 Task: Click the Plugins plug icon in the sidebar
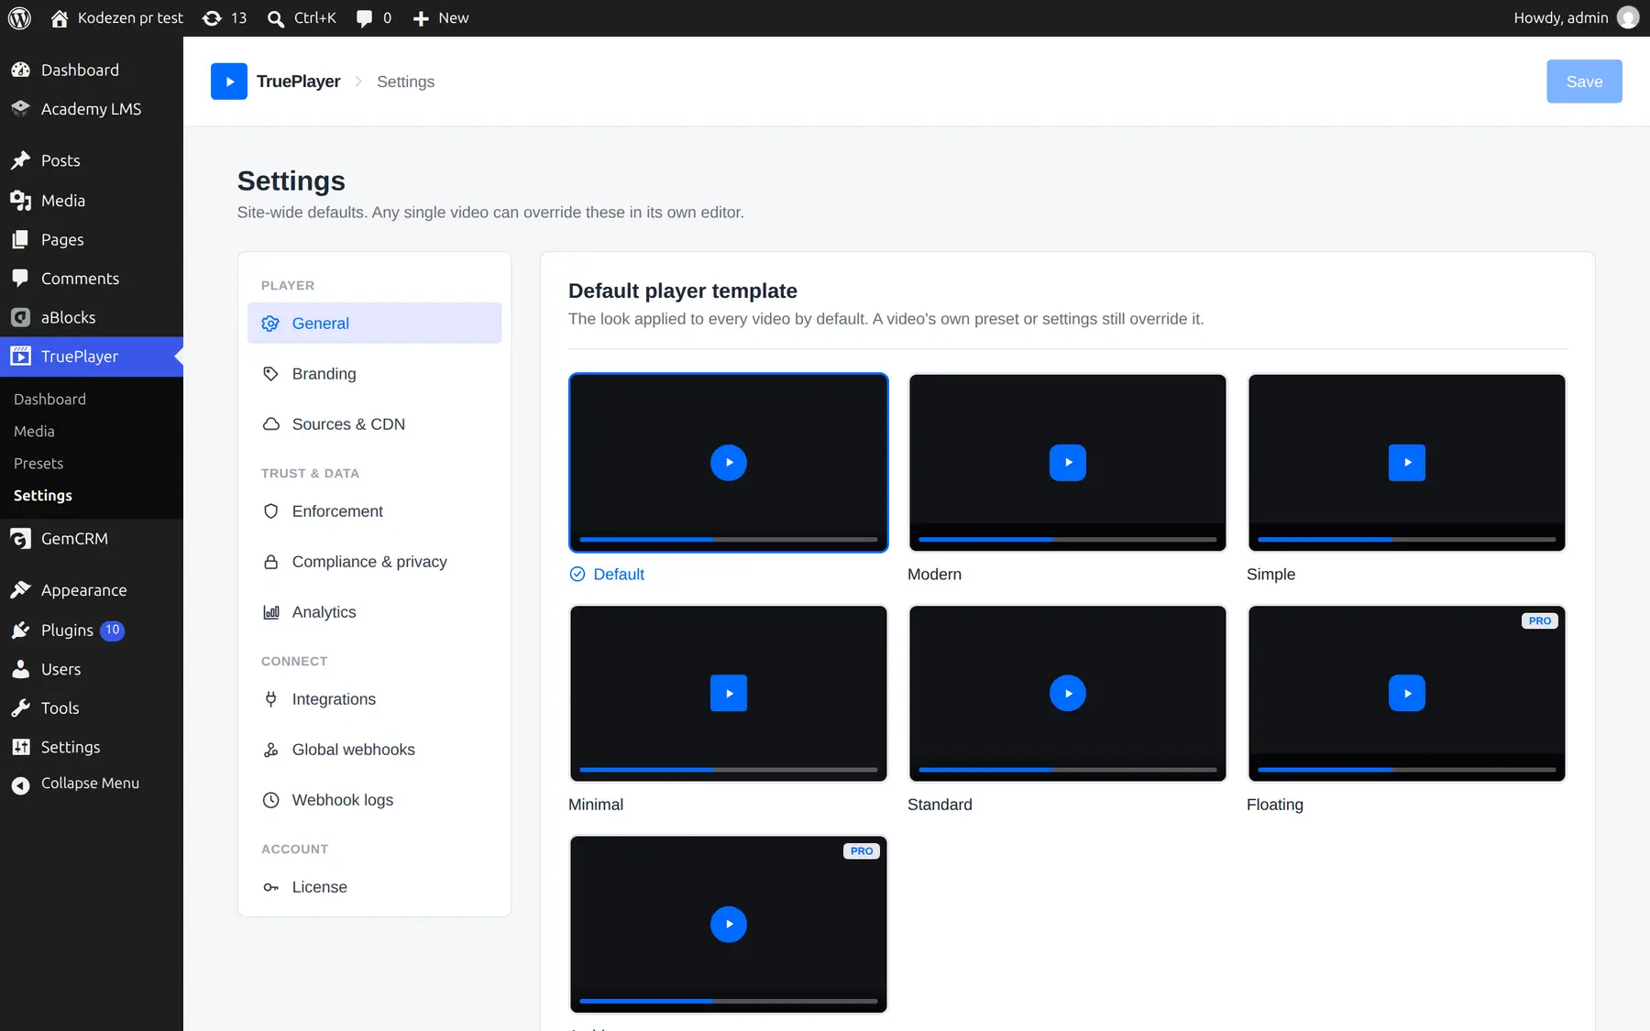coord(20,631)
